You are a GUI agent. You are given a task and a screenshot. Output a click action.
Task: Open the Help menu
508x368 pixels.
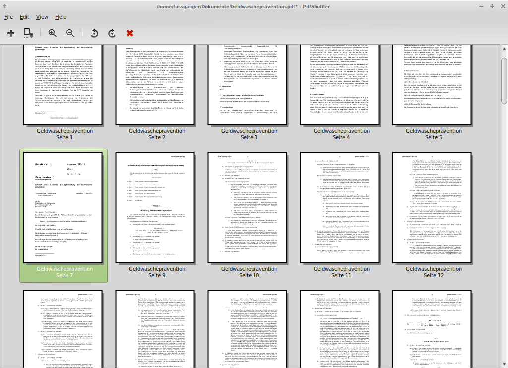point(61,17)
